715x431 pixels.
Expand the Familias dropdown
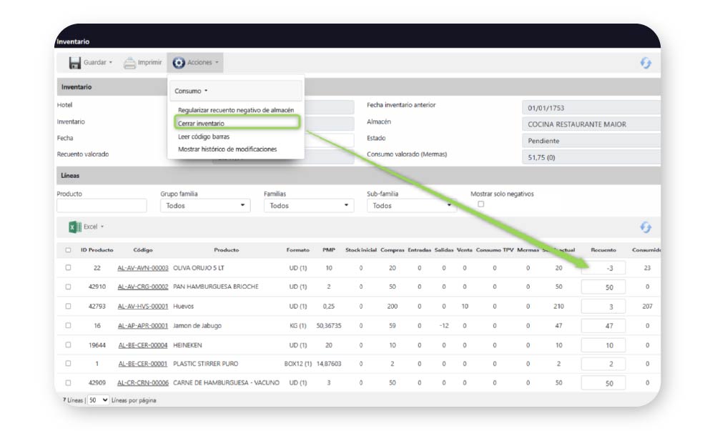pyautogui.click(x=309, y=205)
